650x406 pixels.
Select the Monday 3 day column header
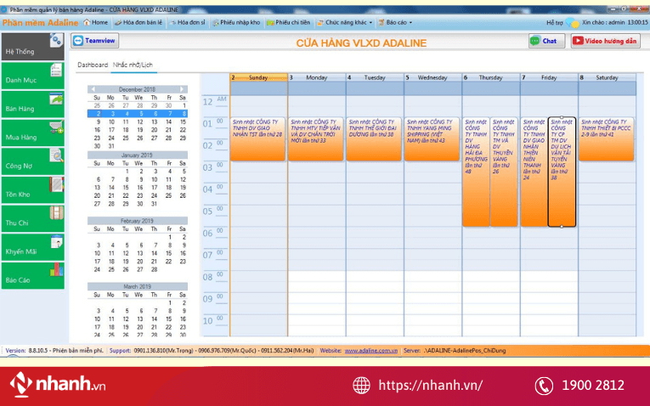click(317, 77)
